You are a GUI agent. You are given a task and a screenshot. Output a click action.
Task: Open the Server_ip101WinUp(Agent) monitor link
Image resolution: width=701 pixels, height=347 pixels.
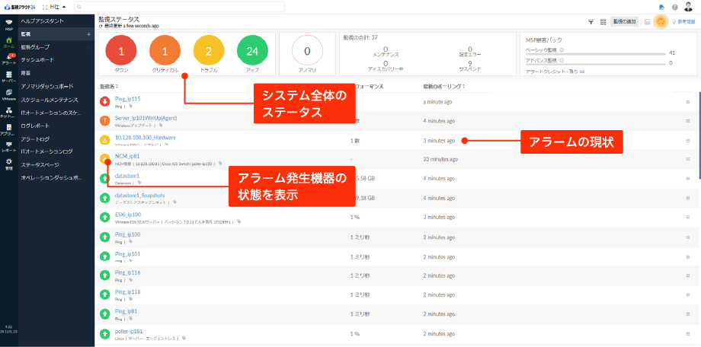click(x=146, y=118)
